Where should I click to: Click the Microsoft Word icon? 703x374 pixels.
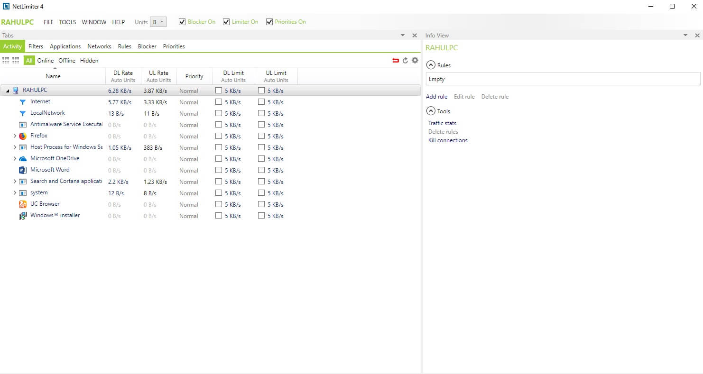[x=22, y=170]
